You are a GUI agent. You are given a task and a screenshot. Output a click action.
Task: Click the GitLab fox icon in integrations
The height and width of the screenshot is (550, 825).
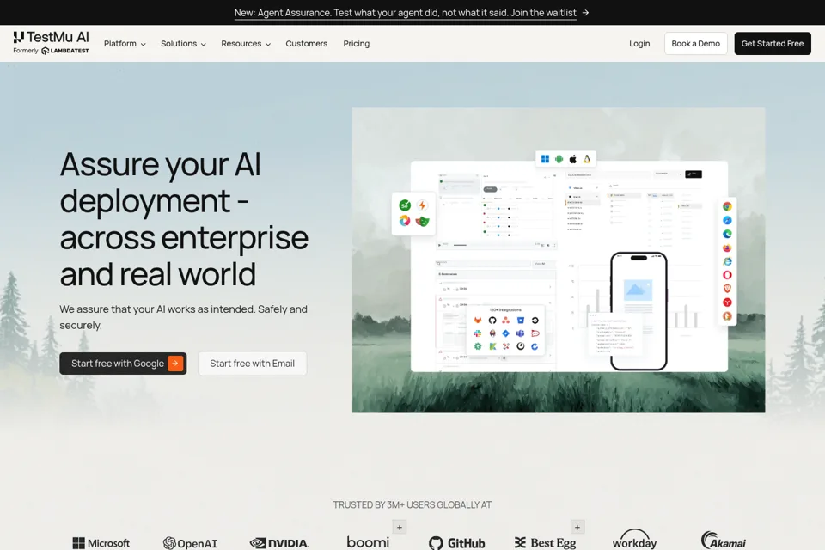pos(478,320)
